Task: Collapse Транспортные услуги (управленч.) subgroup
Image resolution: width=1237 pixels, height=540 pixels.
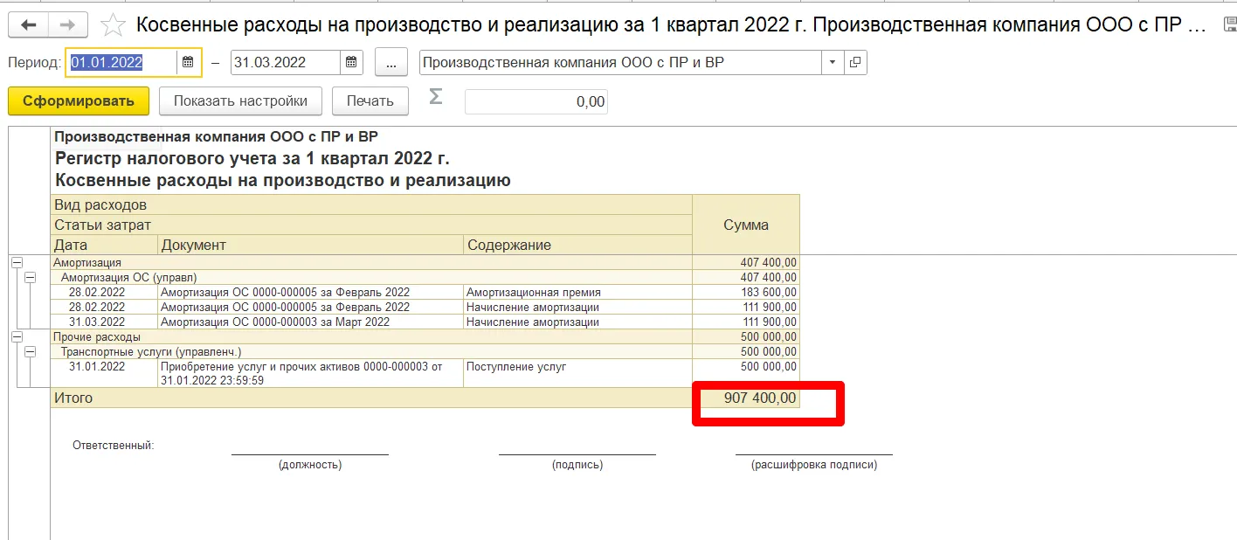Action: tap(31, 351)
